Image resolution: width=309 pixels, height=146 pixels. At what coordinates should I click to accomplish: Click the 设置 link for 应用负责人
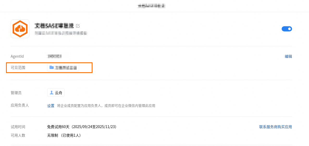coord(51,106)
